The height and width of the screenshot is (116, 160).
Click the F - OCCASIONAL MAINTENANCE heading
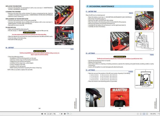pos(101,6)
